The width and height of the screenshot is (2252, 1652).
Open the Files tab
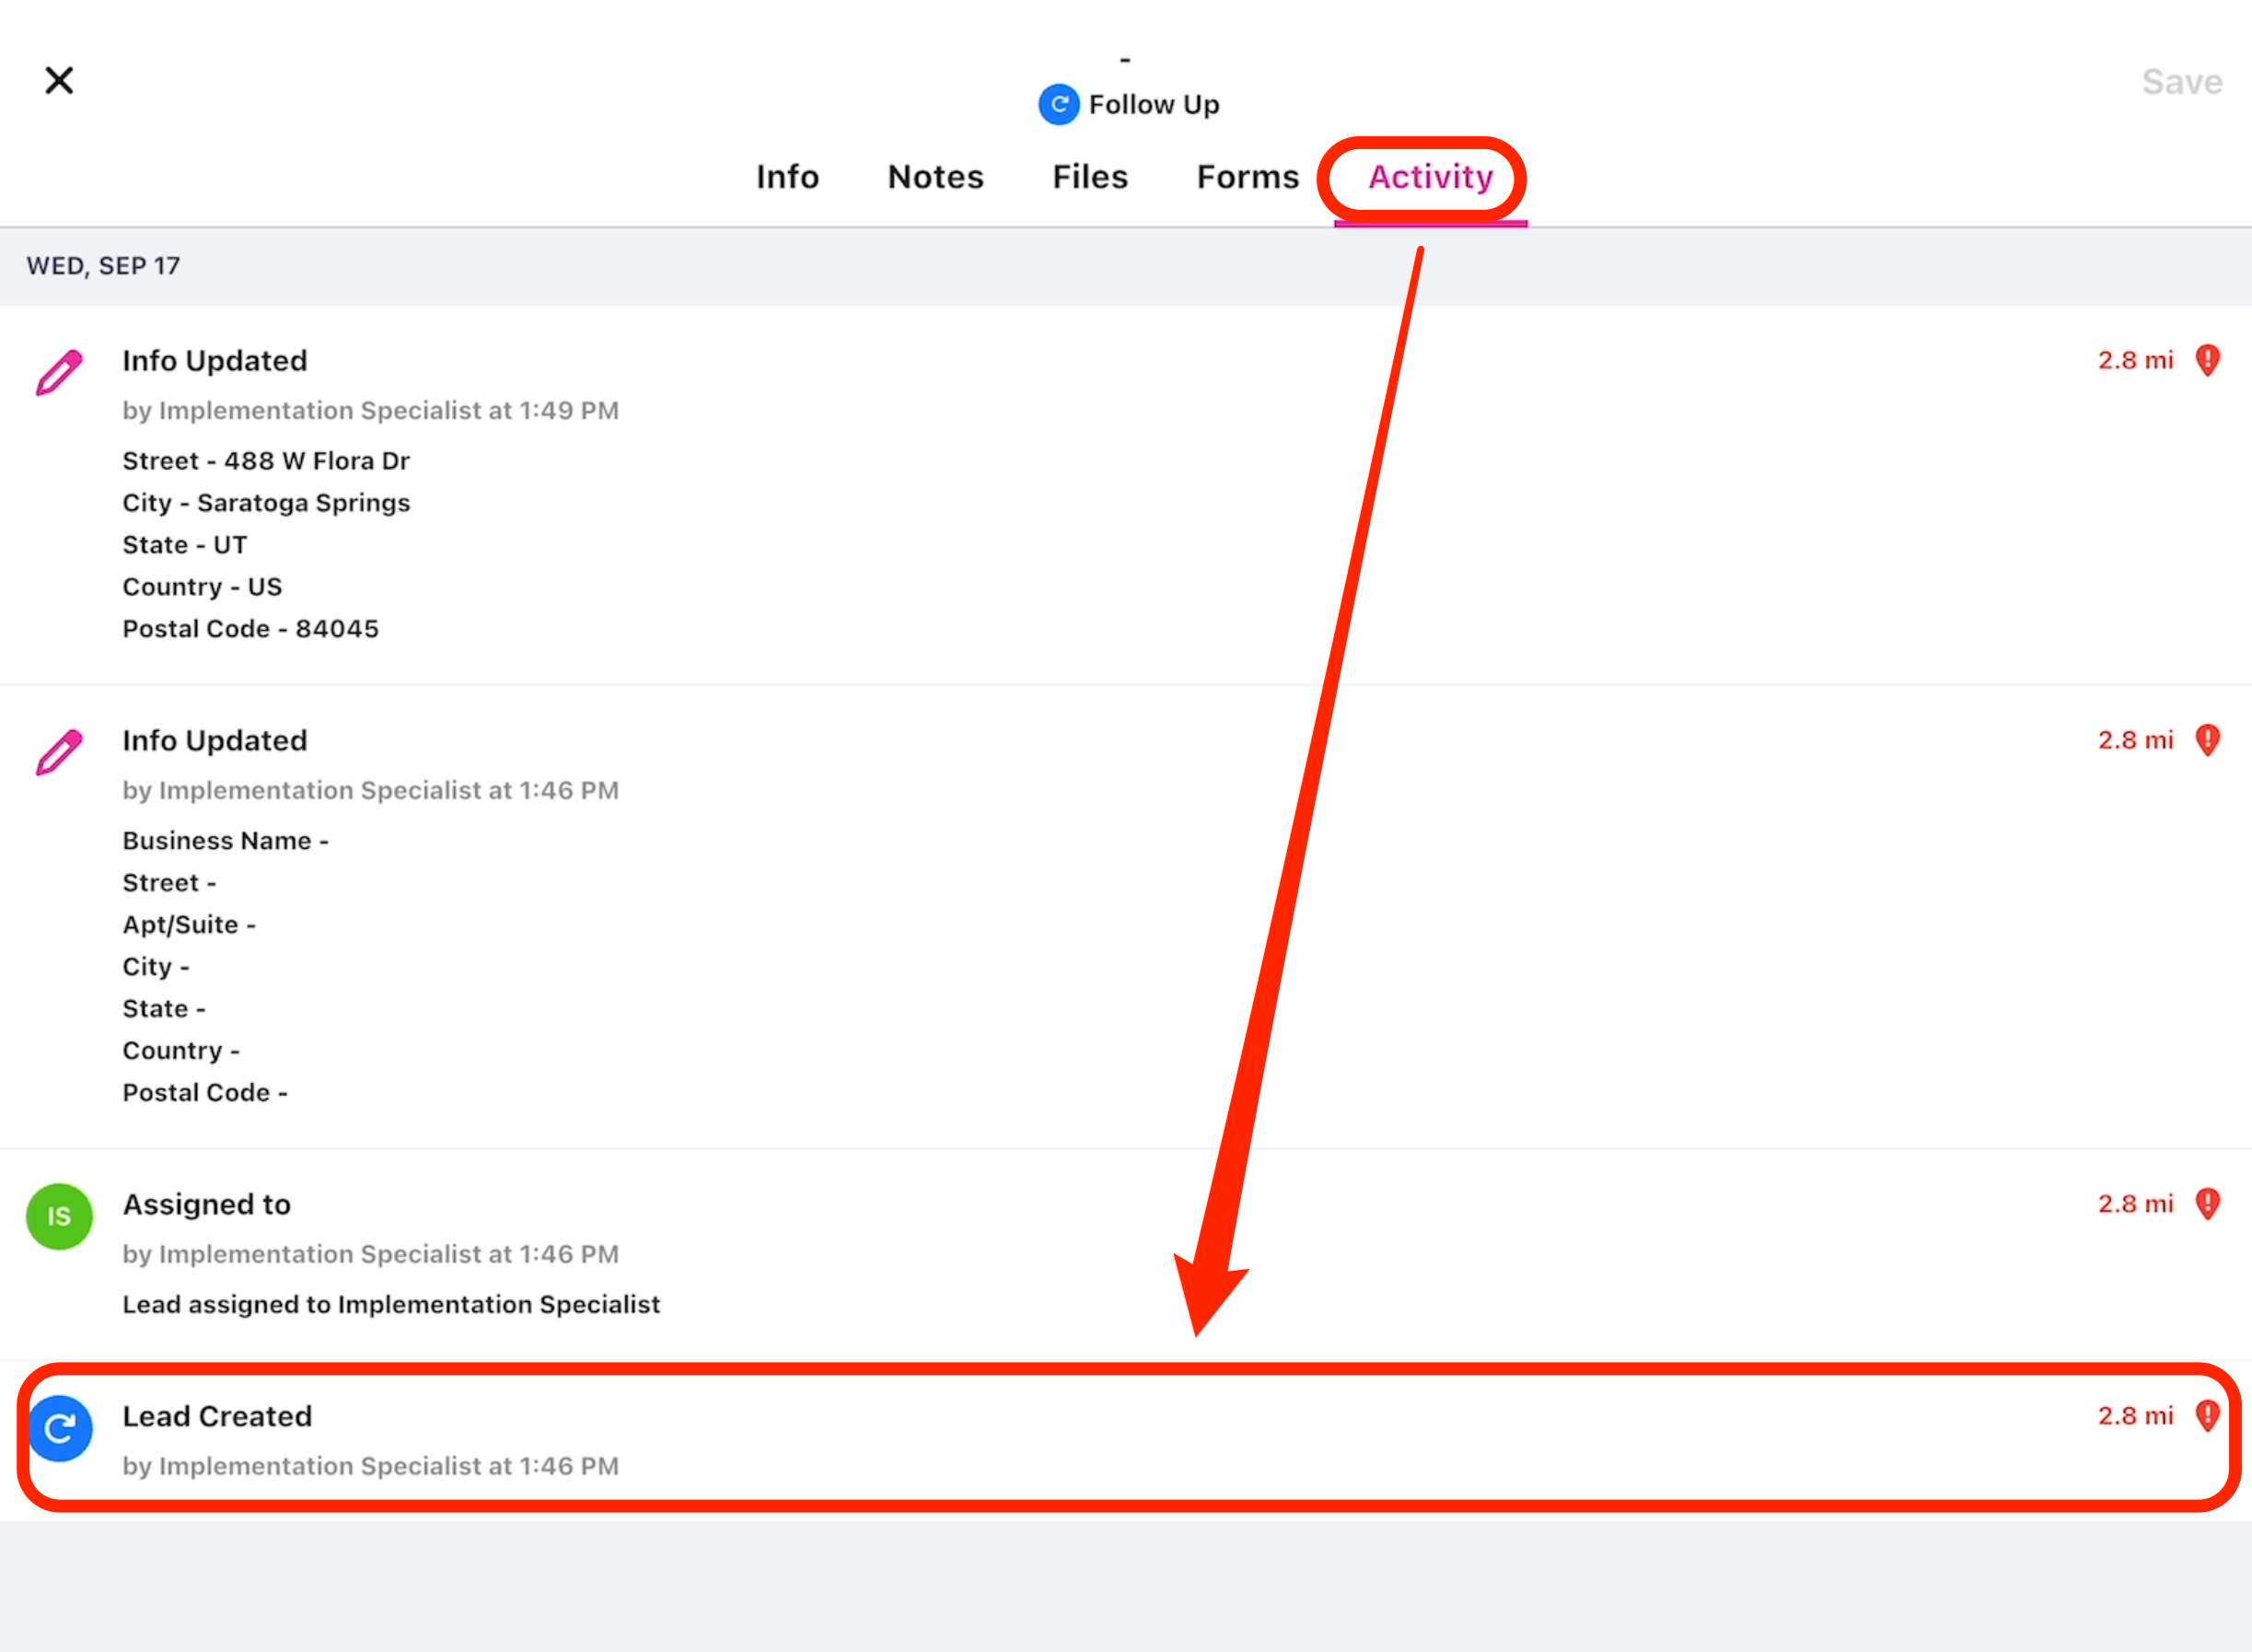pos(1089,177)
